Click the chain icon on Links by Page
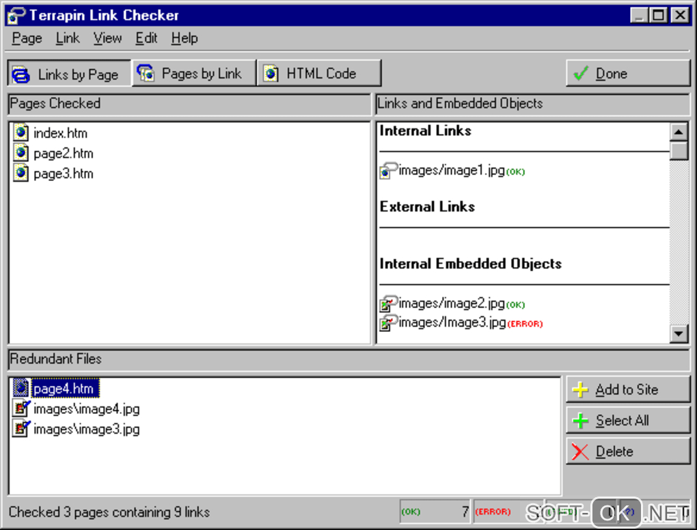This screenshot has width=697, height=530. point(21,74)
